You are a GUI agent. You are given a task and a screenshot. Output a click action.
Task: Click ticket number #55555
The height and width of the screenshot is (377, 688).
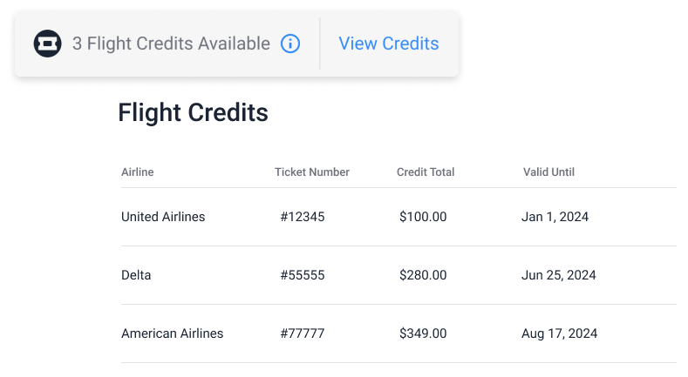click(x=303, y=275)
